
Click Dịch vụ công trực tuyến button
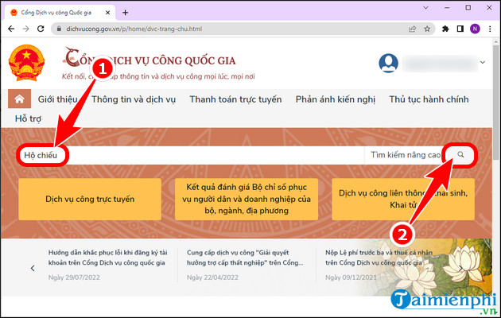90,199
